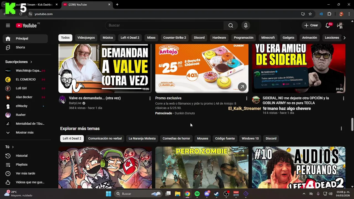Click the search magnifier button

(231, 25)
